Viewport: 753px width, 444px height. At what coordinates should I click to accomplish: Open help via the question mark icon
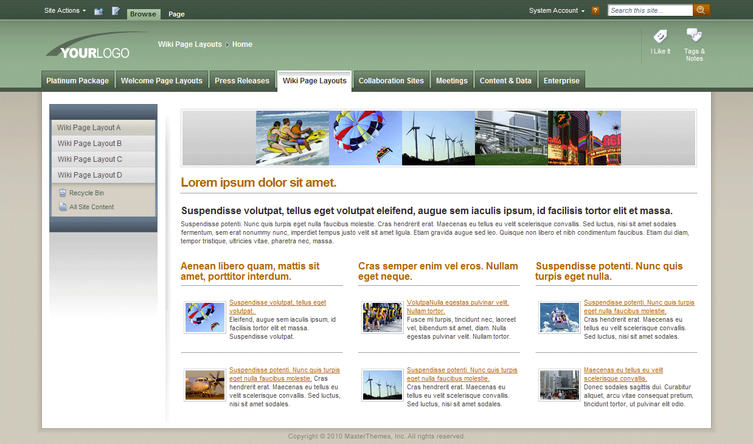595,10
